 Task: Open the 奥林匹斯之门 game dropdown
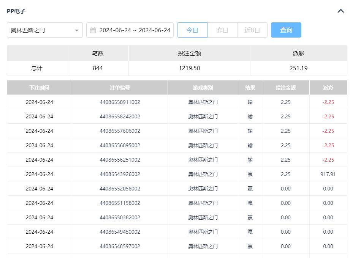pos(44,30)
